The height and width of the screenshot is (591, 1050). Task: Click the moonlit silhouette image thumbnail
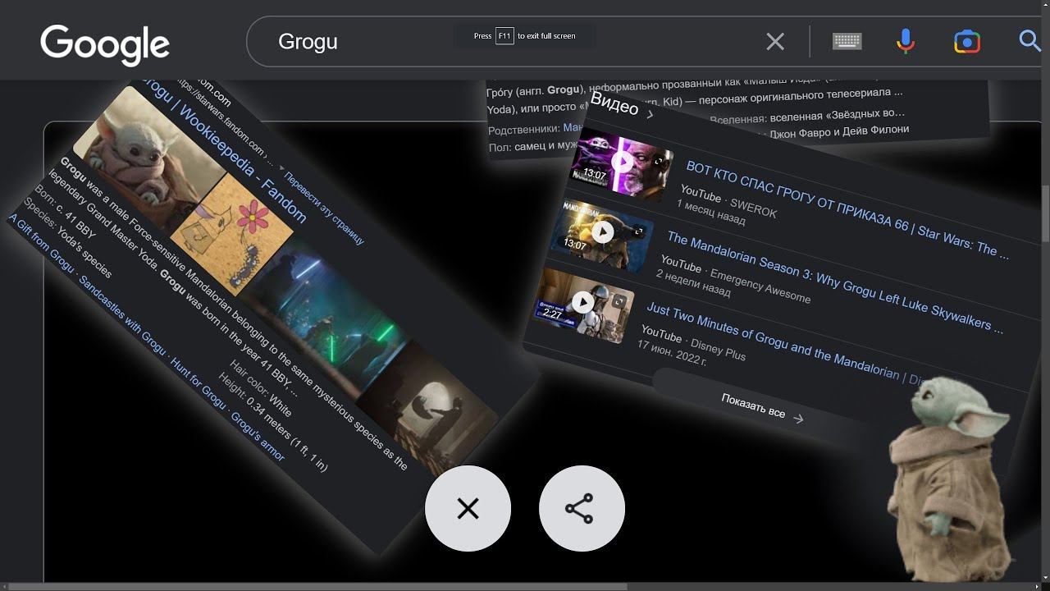tap(429, 410)
